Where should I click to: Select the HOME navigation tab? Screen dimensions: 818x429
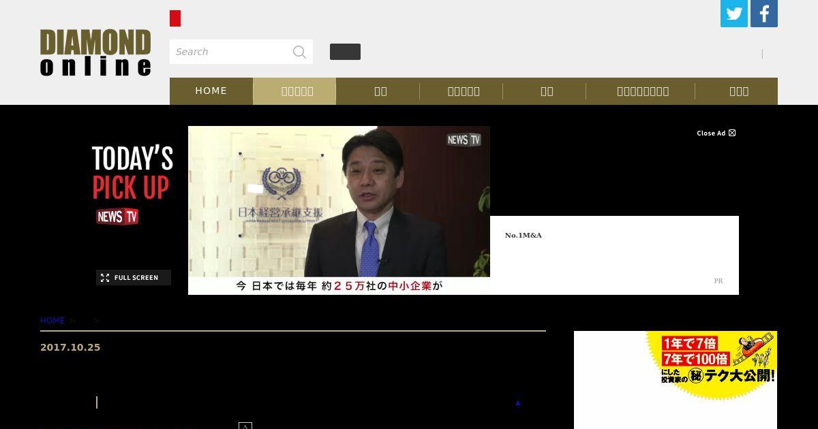point(211,91)
